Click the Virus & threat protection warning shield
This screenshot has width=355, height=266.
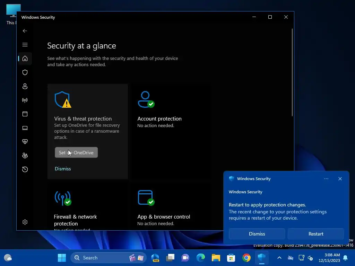[63, 99]
